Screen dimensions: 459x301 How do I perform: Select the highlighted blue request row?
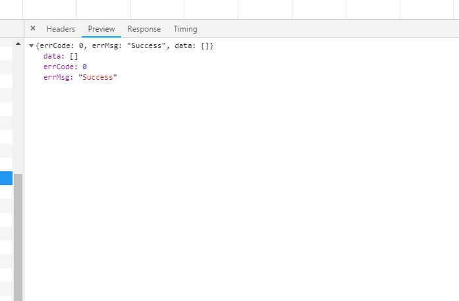(x=6, y=178)
